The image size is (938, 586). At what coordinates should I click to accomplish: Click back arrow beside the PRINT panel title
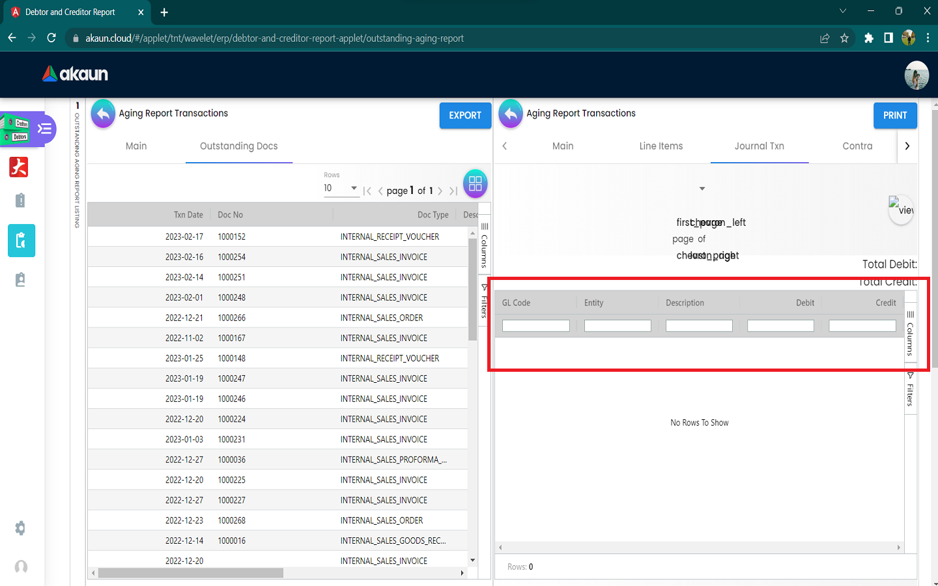tap(511, 114)
